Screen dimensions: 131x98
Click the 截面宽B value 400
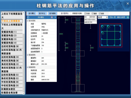pyautogui.click(x=49, y=58)
